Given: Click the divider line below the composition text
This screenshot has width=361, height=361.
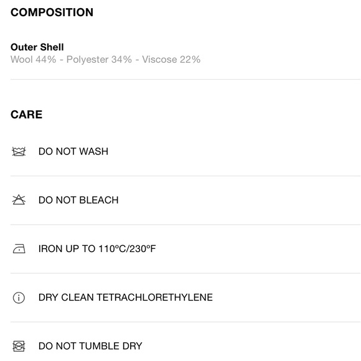Looking at the screenshot, I should click(185, 79).
